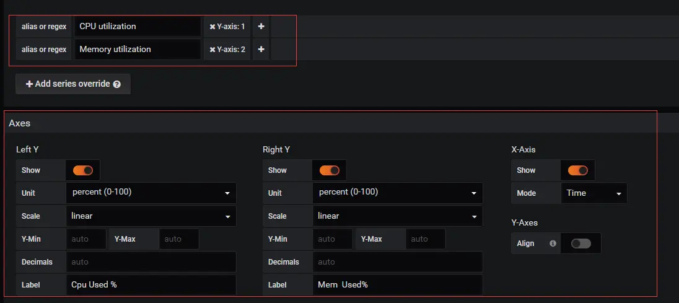This screenshot has height=303, width=679.
Task: Remove Y-axis 1 override on CPU utilization
Action: tap(212, 27)
